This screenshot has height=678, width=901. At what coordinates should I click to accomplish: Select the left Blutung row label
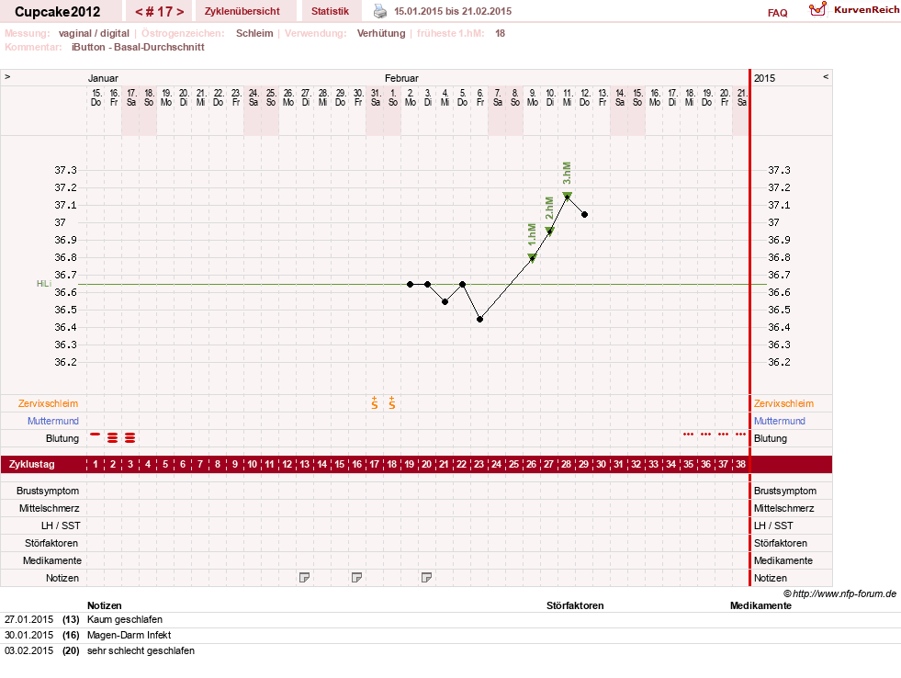coord(62,438)
